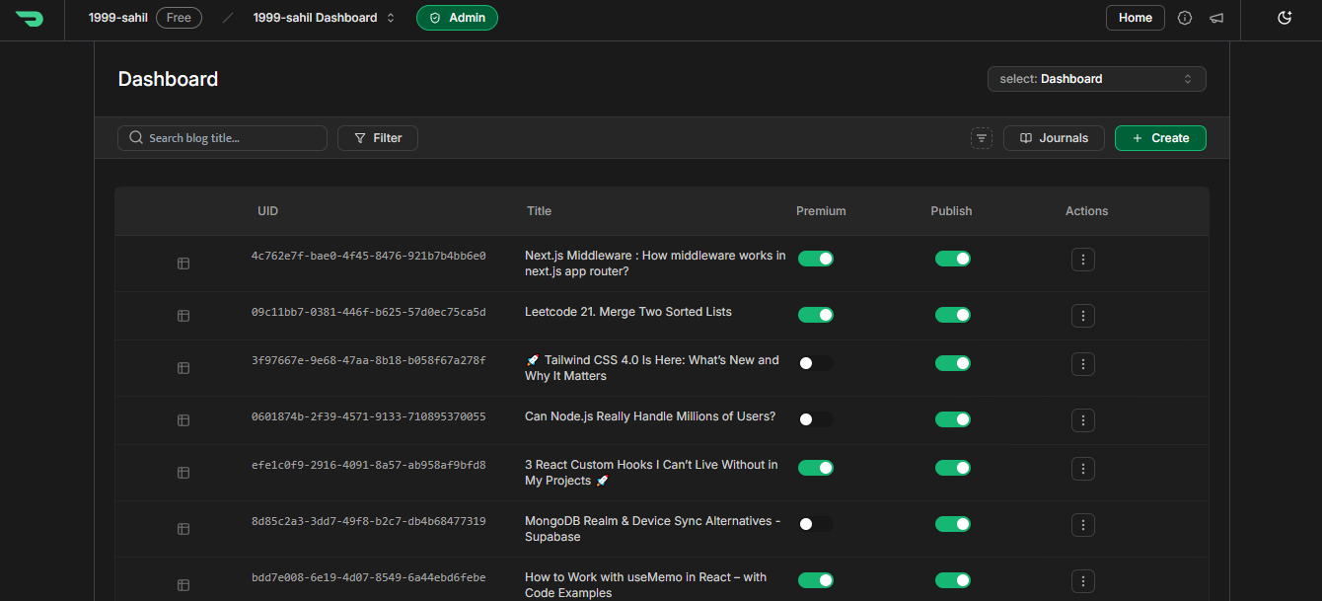The image size is (1322, 601).
Task: Disable Premium for 3 React Custom Hooks blog
Action: [x=816, y=468]
